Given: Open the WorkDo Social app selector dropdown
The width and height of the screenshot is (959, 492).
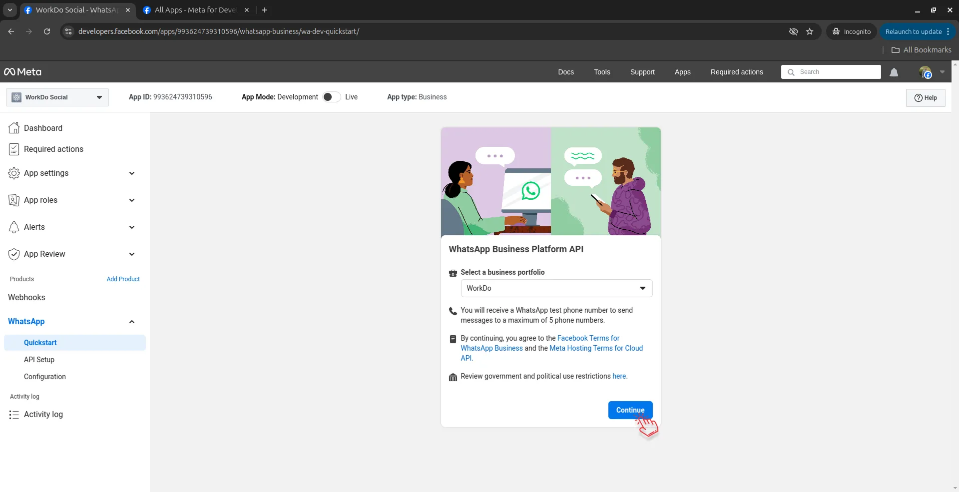Looking at the screenshot, I should click(57, 97).
